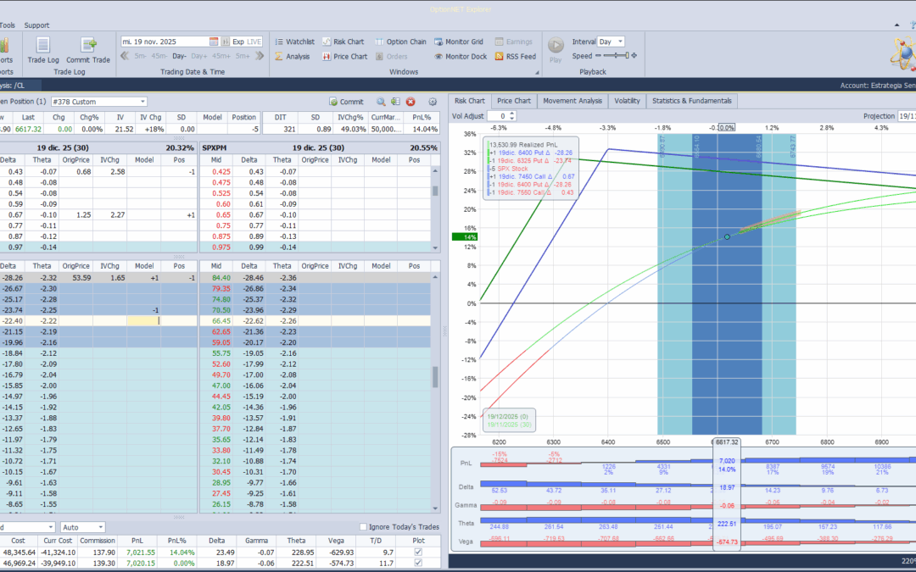Click the Day- step button

pos(179,56)
